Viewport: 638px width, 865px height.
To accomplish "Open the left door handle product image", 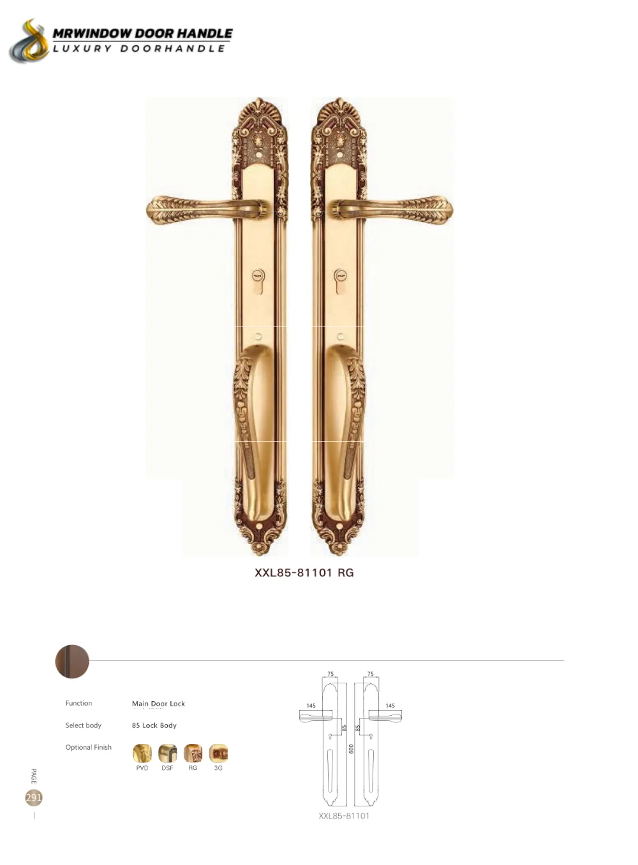I will pyautogui.click(x=218, y=326).
